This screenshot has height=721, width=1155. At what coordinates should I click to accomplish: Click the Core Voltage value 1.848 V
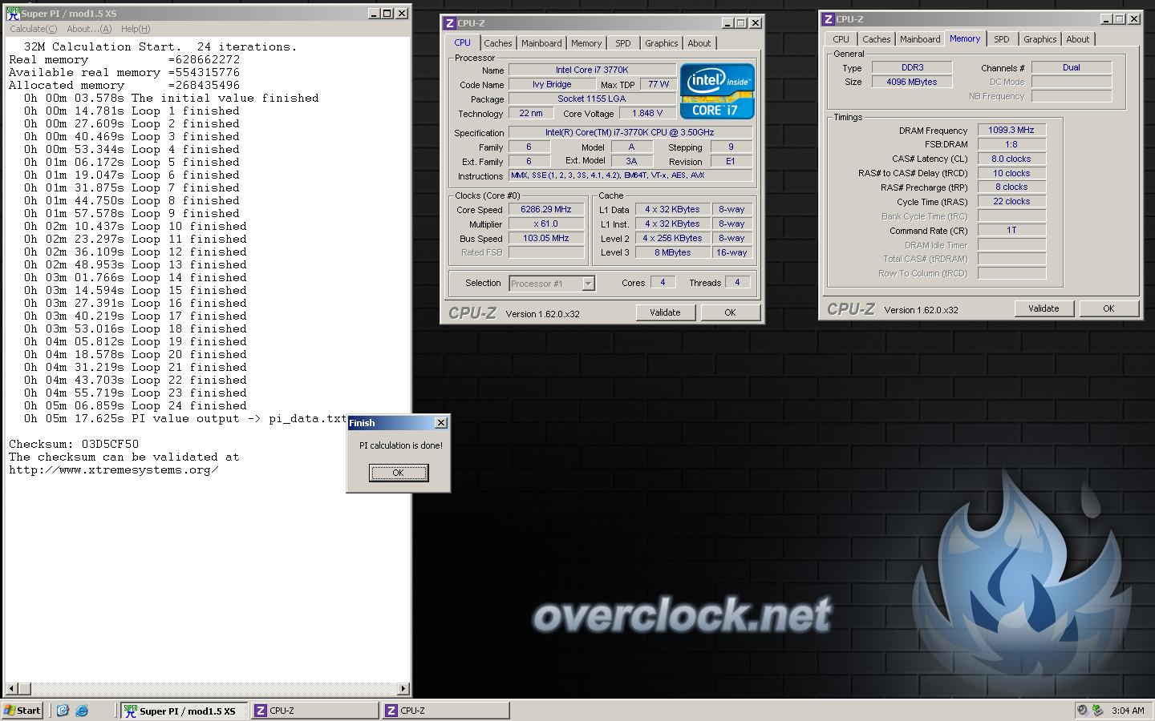pyautogui.click(x=647, y=114)
